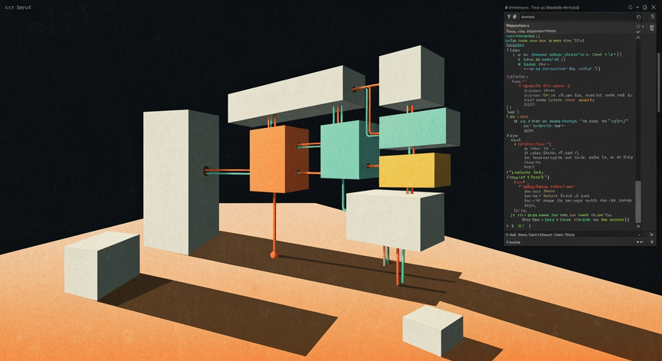Click the save disk icon on the panel's side strip
This screenshot has width=662, height=361.
652,28
